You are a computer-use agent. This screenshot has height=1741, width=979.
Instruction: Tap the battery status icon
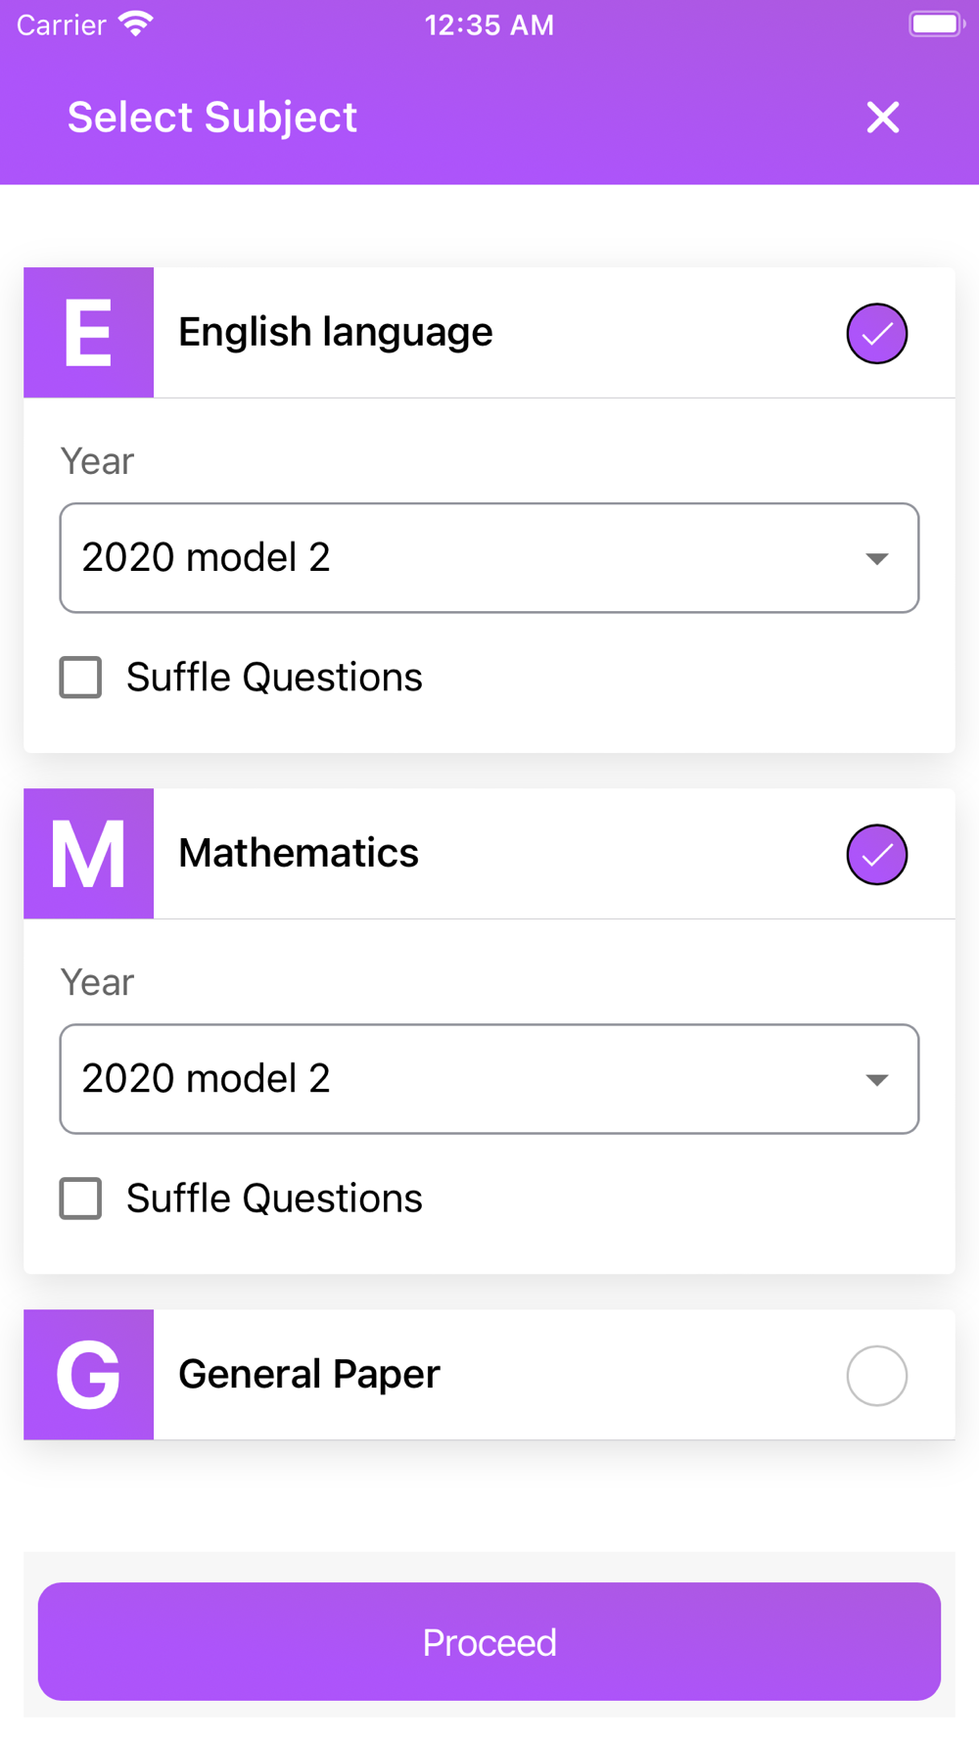click(936, 24)
